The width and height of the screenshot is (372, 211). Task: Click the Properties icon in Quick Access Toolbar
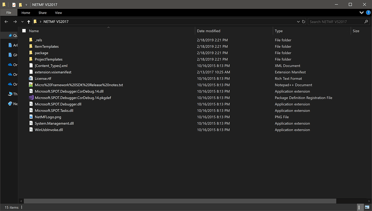click(x=14, y=5)
